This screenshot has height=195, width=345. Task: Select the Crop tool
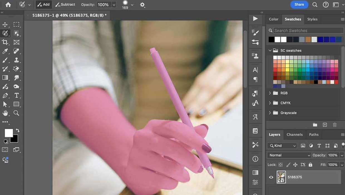pyautogui.click(x=5, y=42)
